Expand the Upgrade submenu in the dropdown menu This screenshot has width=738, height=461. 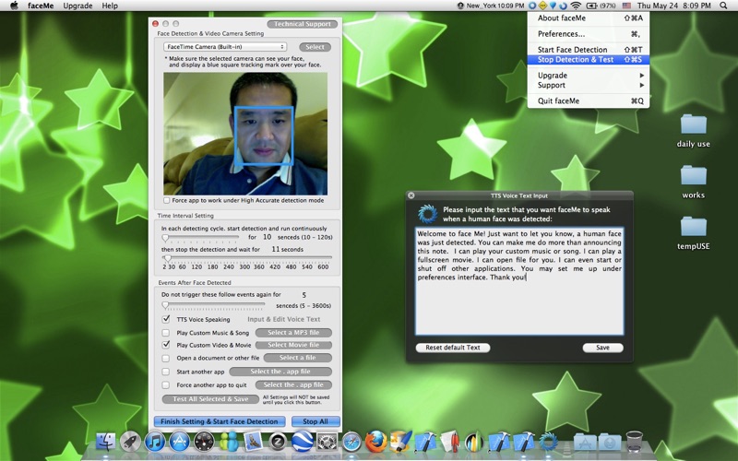coord(589,76)
